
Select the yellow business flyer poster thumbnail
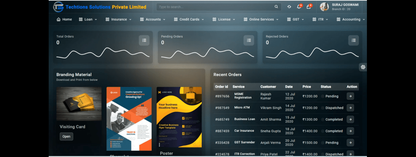(x=179, y=117)
